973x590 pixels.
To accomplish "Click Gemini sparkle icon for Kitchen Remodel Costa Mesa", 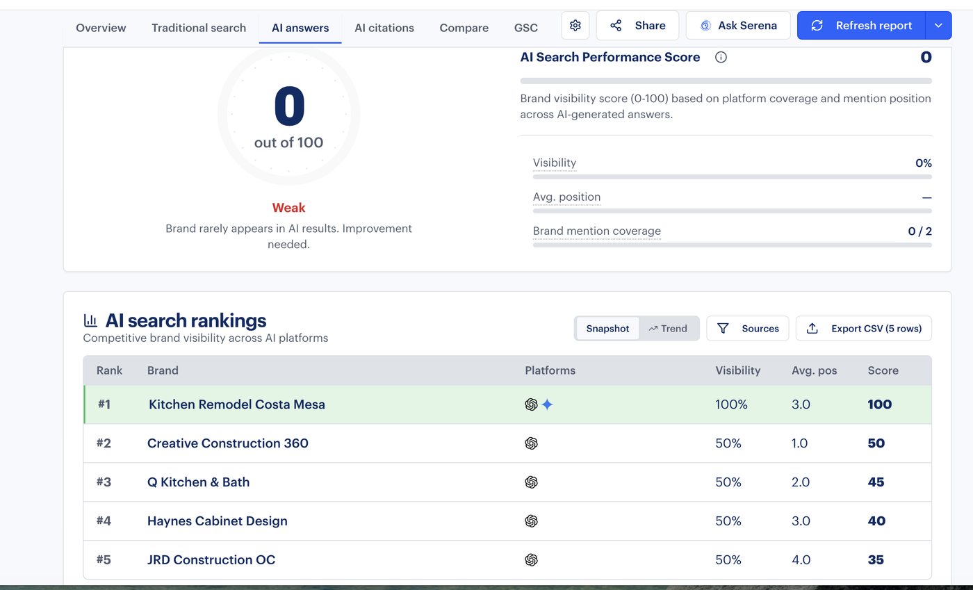I will [x=548, y=404].
